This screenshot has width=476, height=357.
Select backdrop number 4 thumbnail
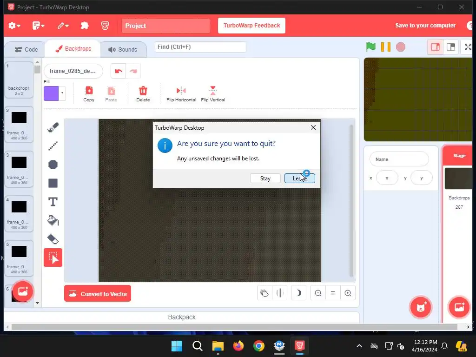pos(19,214)
